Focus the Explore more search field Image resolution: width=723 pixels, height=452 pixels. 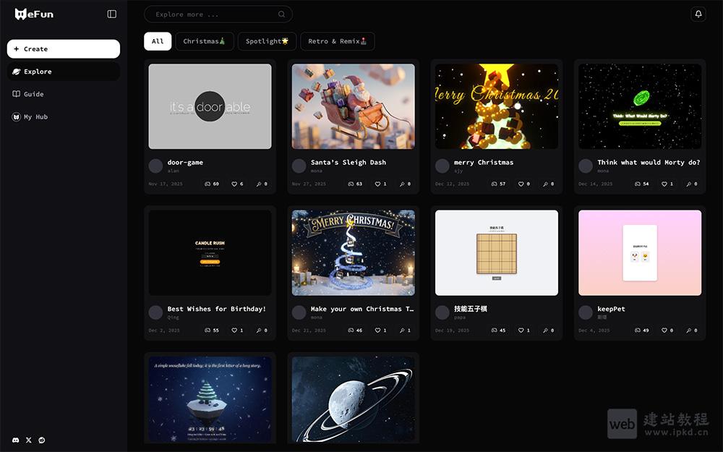coord(210,14)
